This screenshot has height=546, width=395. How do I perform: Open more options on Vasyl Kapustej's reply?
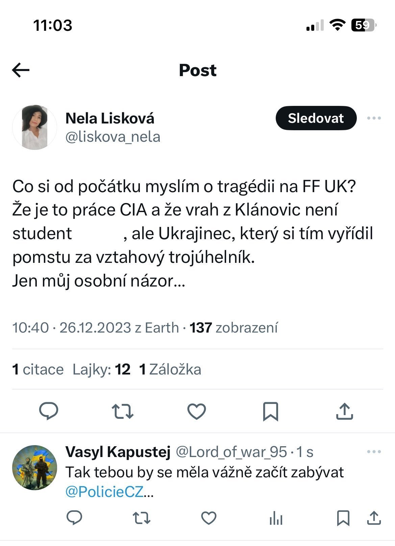coord(374,452)
